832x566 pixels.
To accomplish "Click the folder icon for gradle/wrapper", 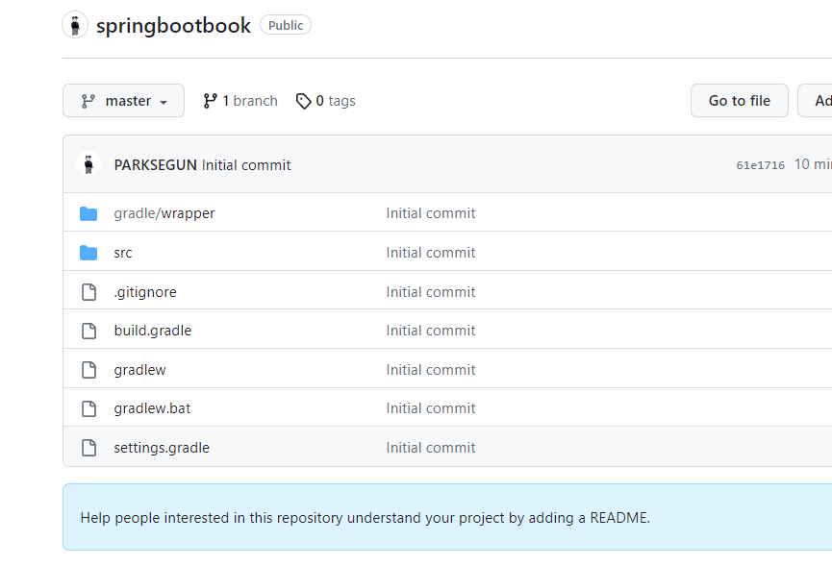I will coord(88,213).
